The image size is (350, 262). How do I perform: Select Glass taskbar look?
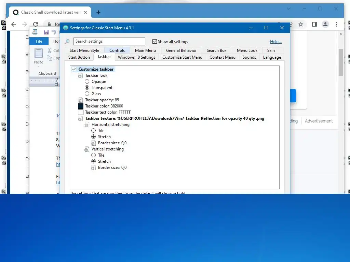pyautogui.click(x=87, y=94)
